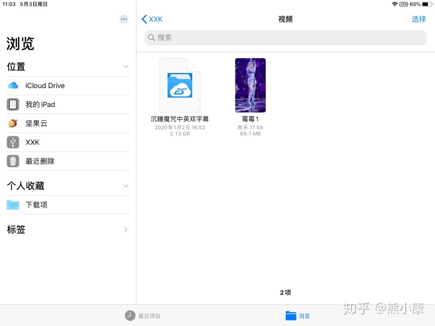This screenshot has height=326, width=435.
Task: Click file name 霉霉1
Action: (x=250, y=119)
